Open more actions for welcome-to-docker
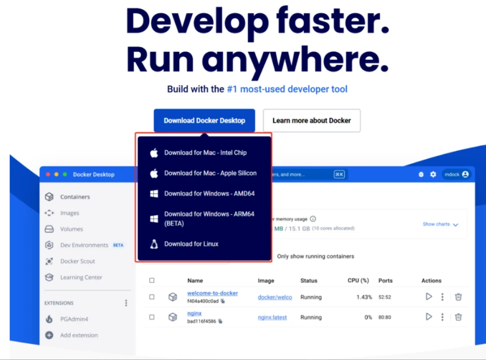 tap(442, 297)
